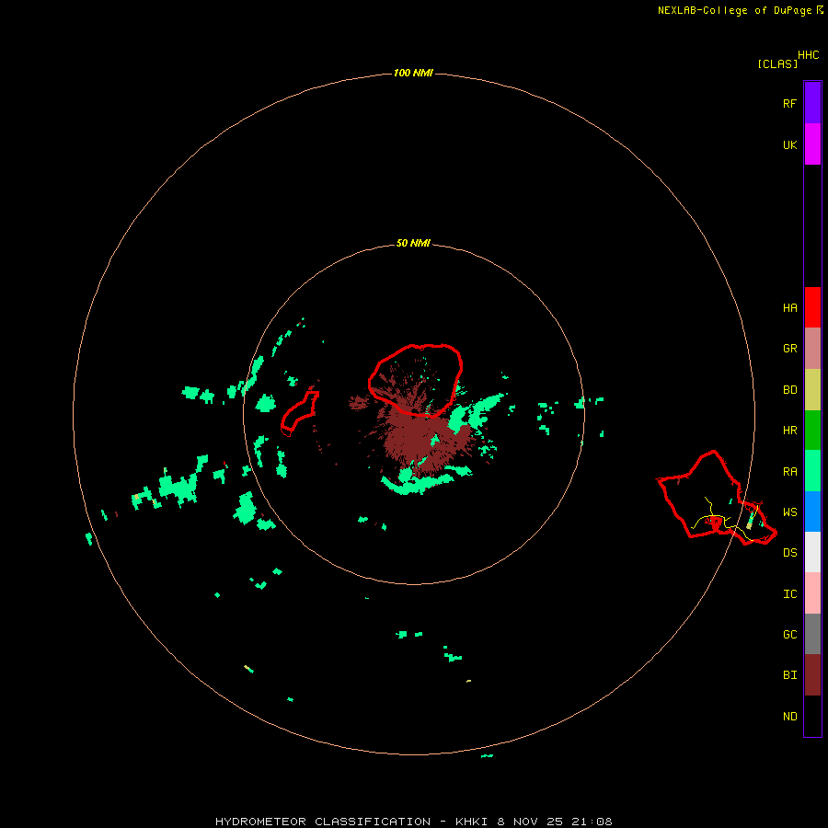Pick the RA light green legend swatch
Viewport: 828px width, 828px height.
812,471
